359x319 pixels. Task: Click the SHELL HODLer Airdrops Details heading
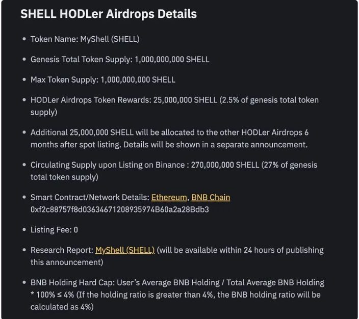point(108,14)
